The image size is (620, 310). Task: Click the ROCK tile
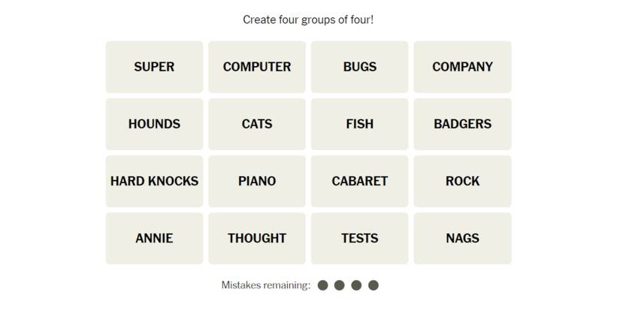[462, 181]
